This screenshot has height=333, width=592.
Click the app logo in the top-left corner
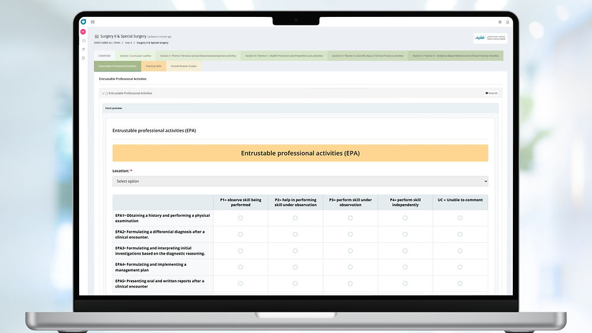(x=83, y=22)
